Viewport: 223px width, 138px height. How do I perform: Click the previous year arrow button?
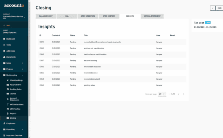[213, 8]
